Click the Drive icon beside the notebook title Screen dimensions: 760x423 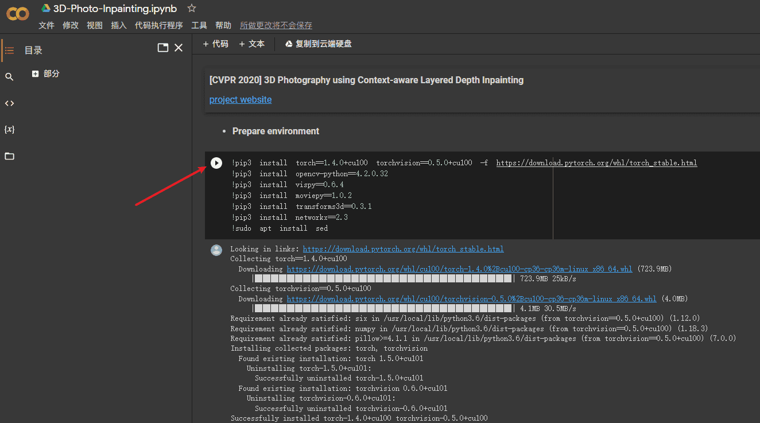[x=46, y=8]
